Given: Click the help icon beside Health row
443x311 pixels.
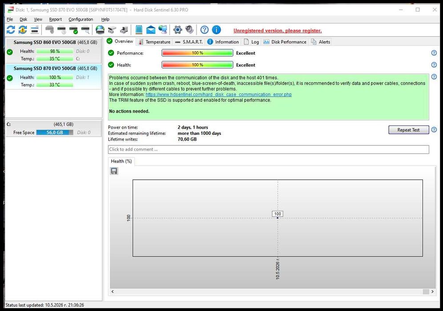Looking at the screenshot, I should tap(434, 65).
